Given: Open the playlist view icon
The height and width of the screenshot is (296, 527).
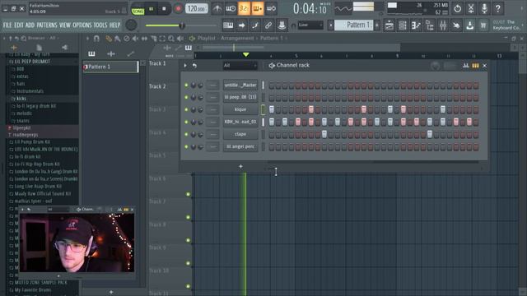Looking at the screenshot, I should (x=389, y=25).
